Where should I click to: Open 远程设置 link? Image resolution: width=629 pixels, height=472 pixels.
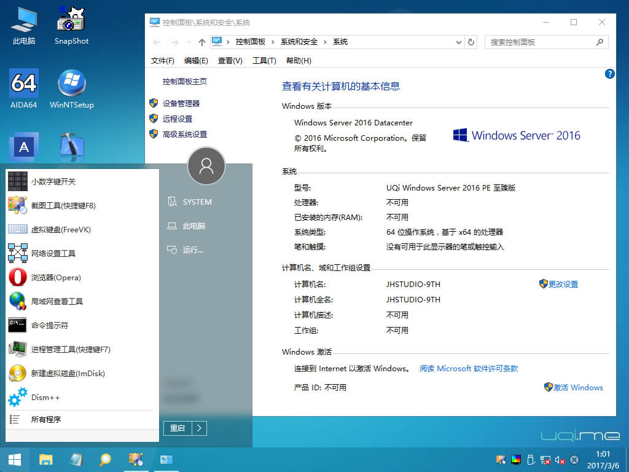coord(178,119)
